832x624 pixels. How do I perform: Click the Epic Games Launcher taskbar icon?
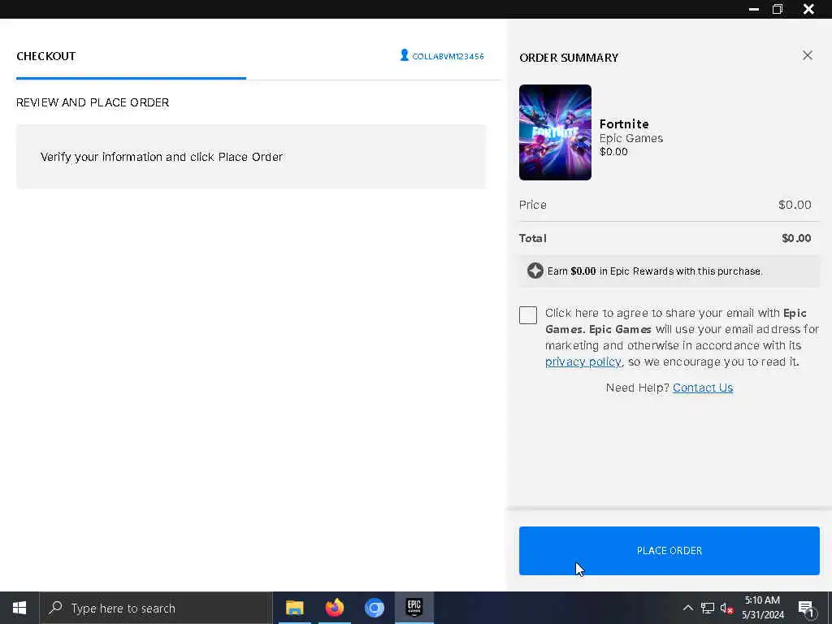pos(414,608)
